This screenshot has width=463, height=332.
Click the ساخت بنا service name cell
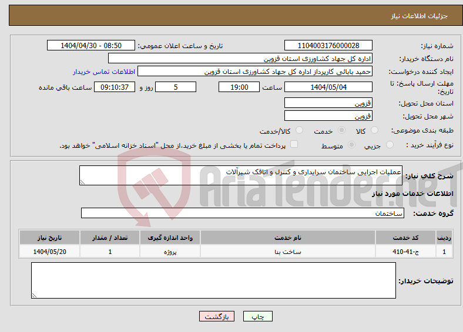tap(287, 252)
